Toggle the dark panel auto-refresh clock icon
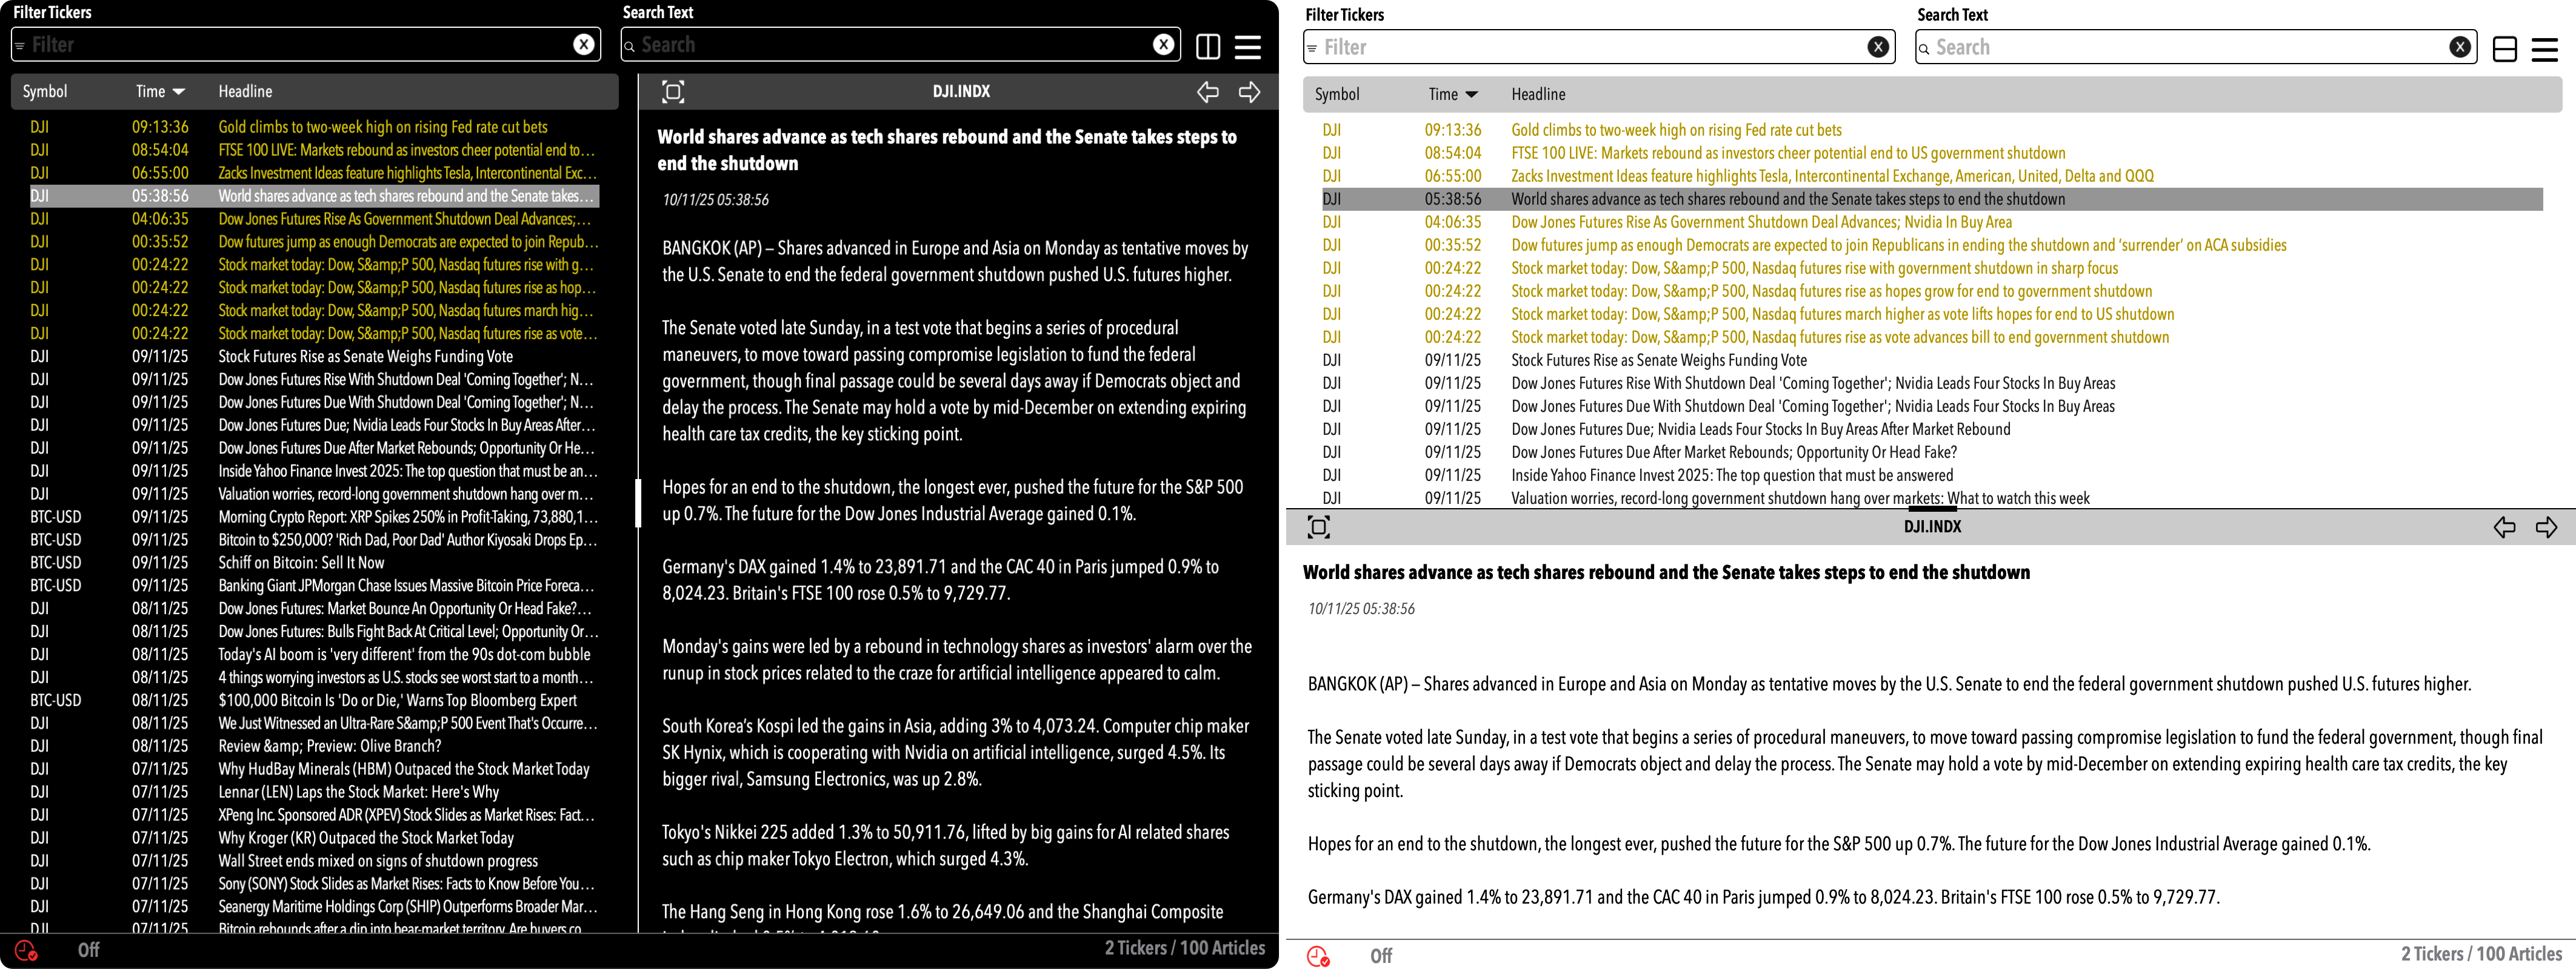2576x969 pixels. 26,950
